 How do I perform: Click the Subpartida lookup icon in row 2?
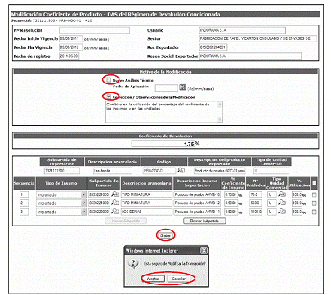tap(115, 203)
